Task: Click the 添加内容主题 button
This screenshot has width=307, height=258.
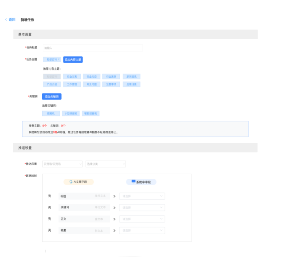Action: pyautogui.click(x=73, y=60)
